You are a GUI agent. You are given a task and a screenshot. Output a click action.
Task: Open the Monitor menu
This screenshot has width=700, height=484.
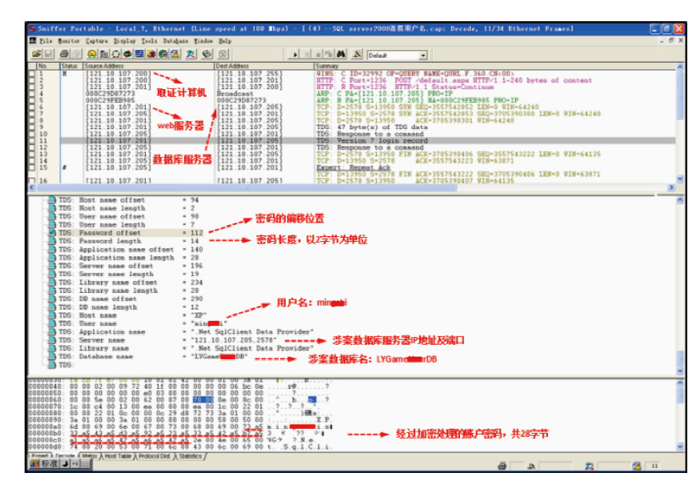coord(69,41)
